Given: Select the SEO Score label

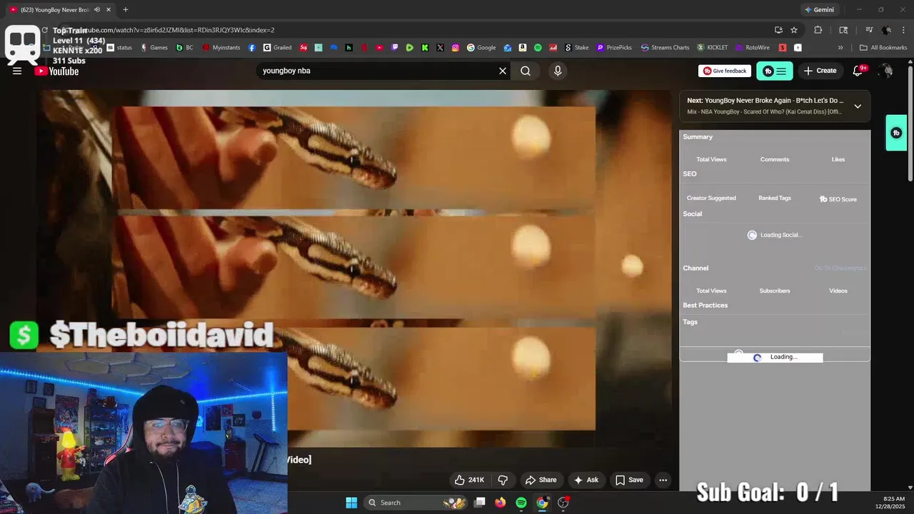Looking at the screenshot, I should point(838,199).
